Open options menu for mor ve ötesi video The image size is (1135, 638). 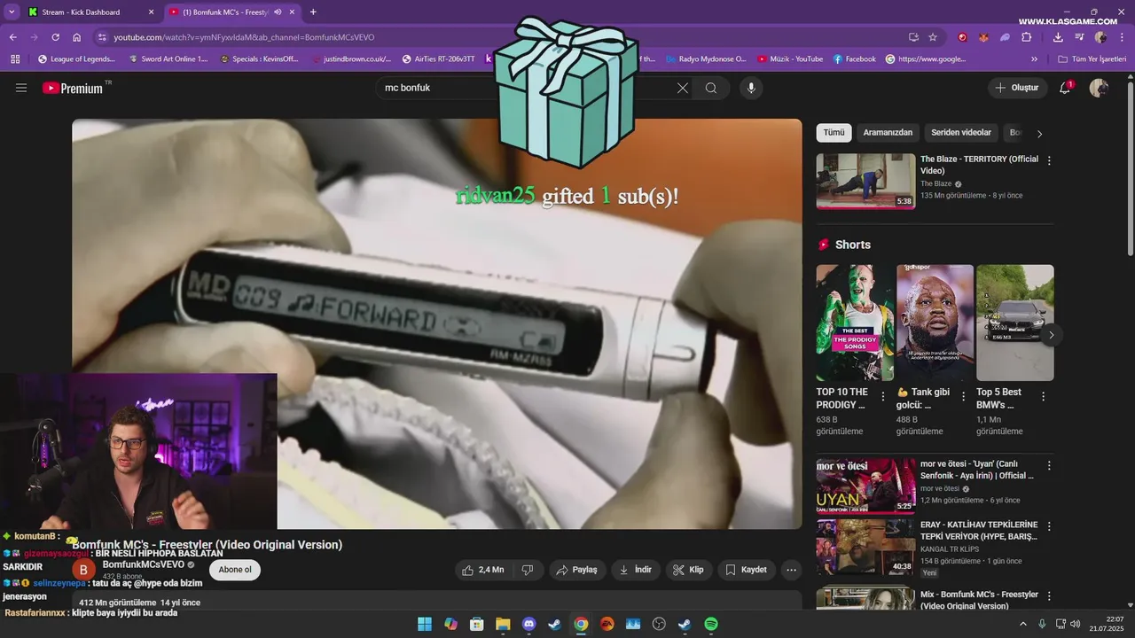click(1049, 465)
